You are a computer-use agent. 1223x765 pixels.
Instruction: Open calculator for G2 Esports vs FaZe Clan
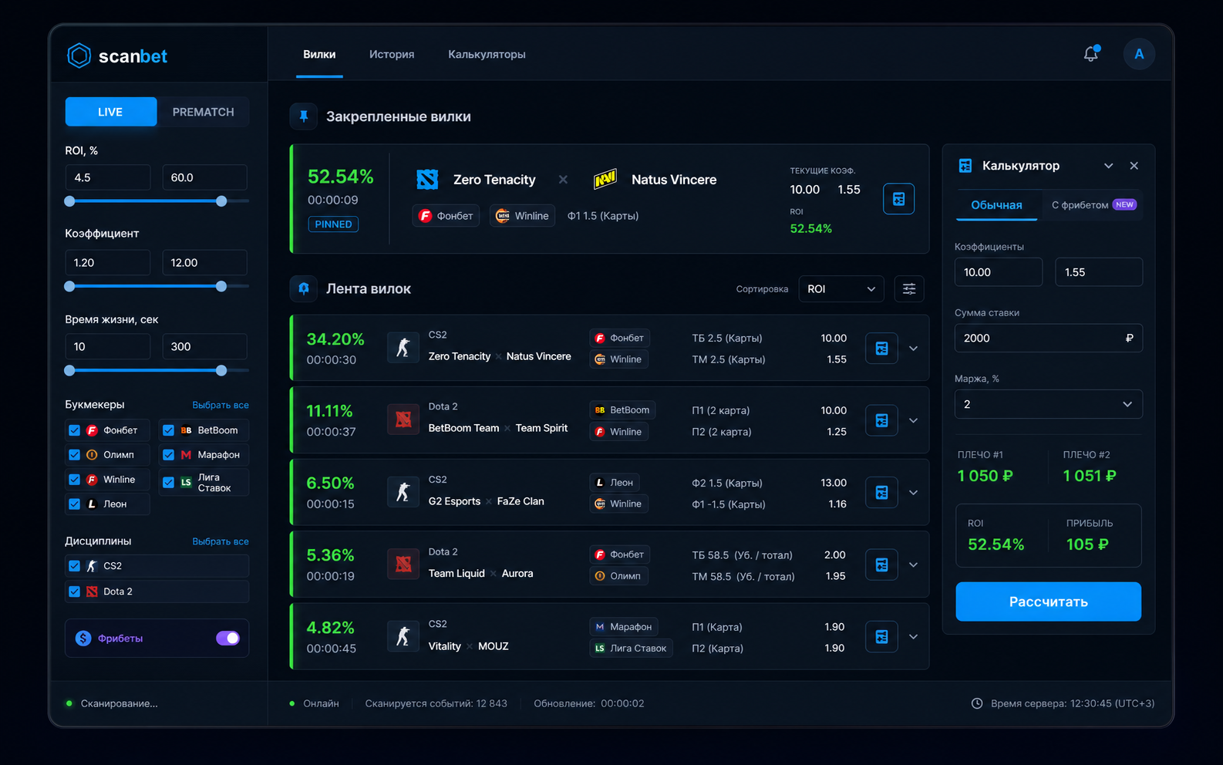[881, 493]
